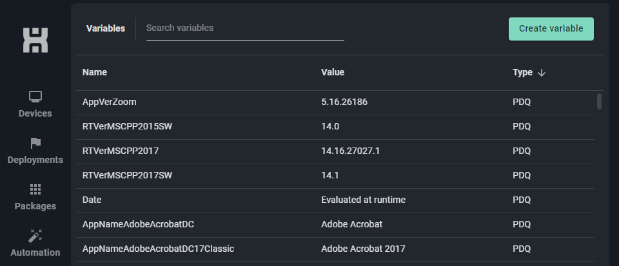Select the Packages sidebar label
Viewport: 619px width, 266px height.
tap(35, 206)
